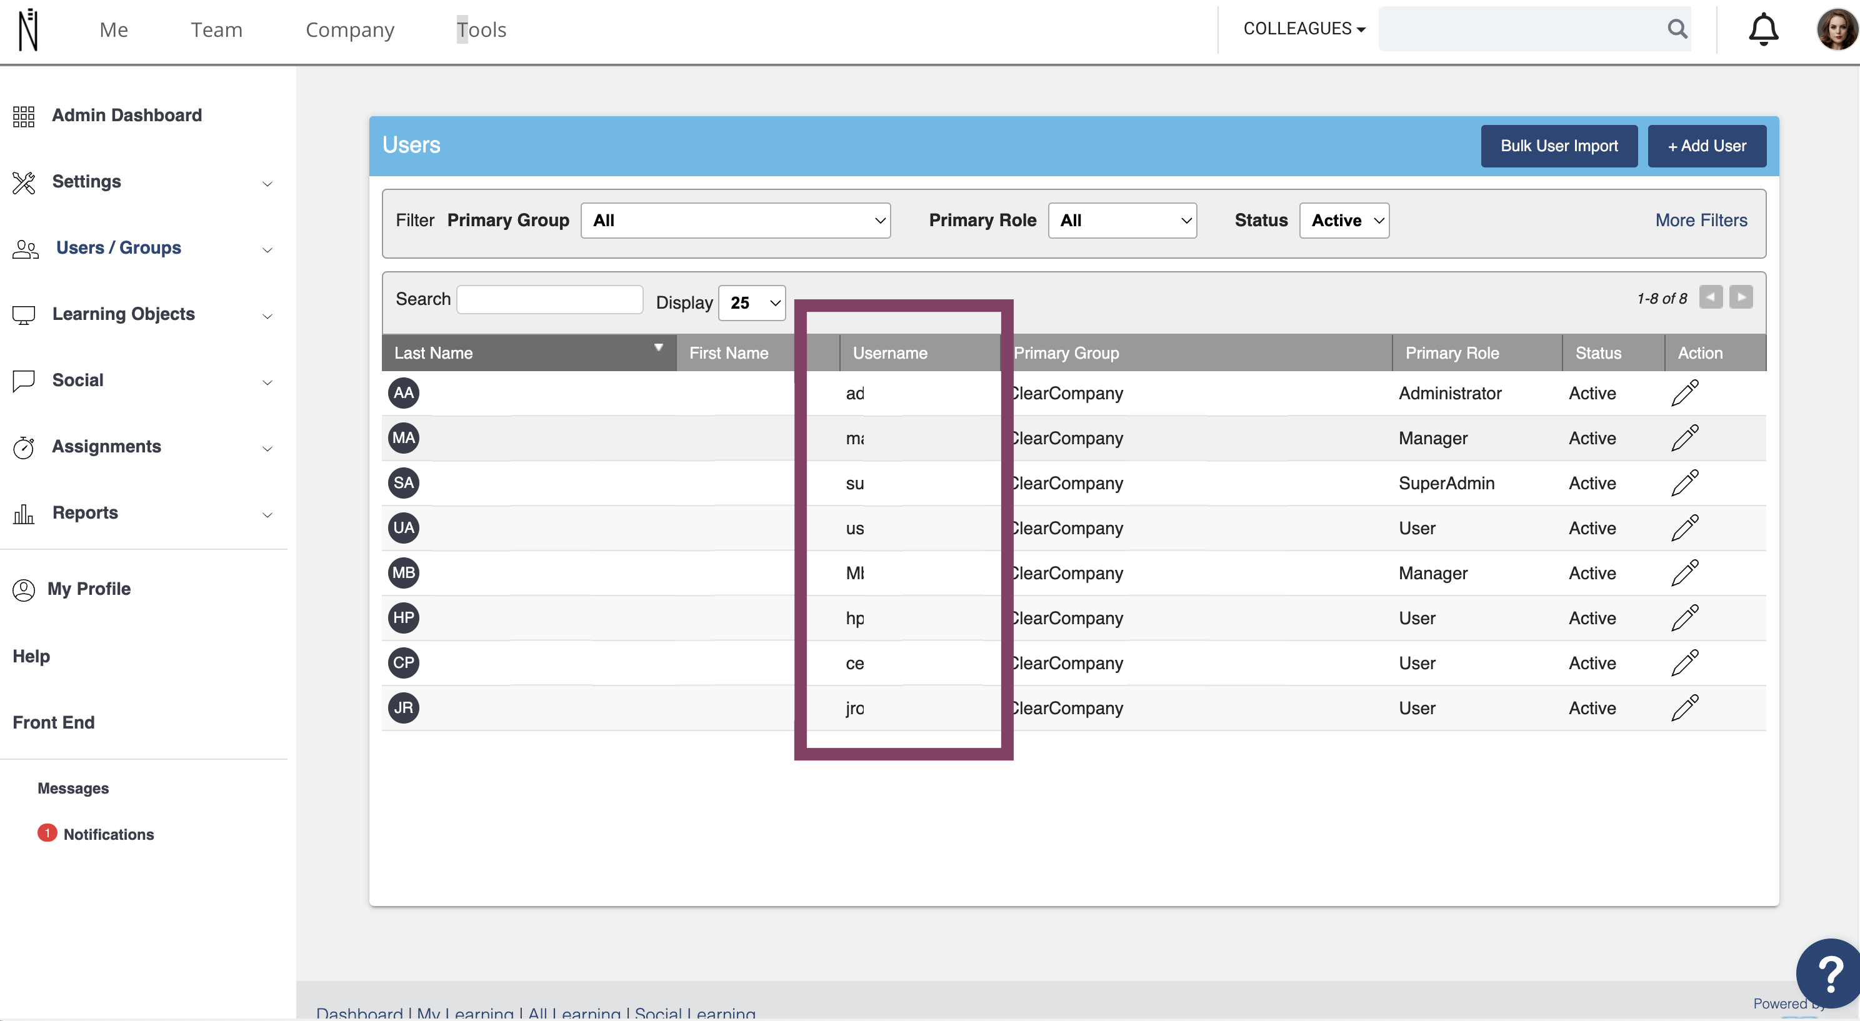Open Admin Dashboard in sidebar
Screen dimensions: 1860x1021
click(x=127, y=116)
